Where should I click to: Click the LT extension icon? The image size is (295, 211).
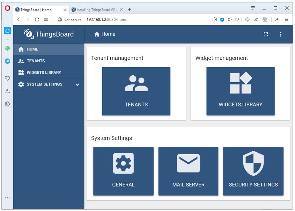[x=256, y=19]
